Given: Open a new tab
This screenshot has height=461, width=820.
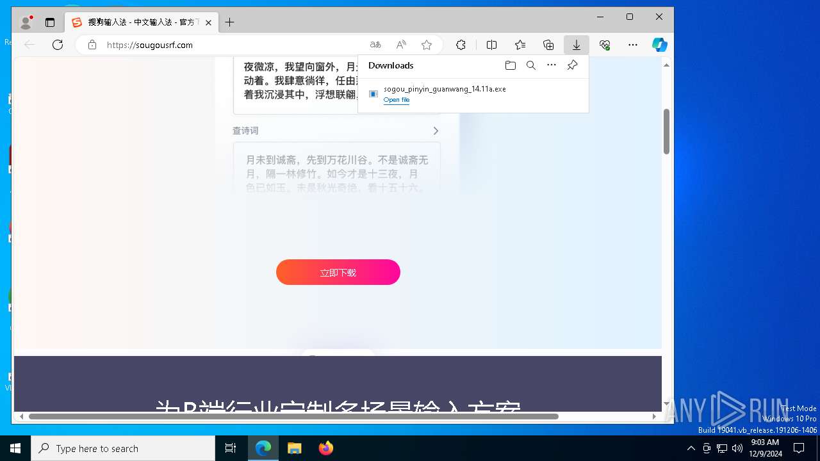Looking at the screenshot, I should point(229,22).
